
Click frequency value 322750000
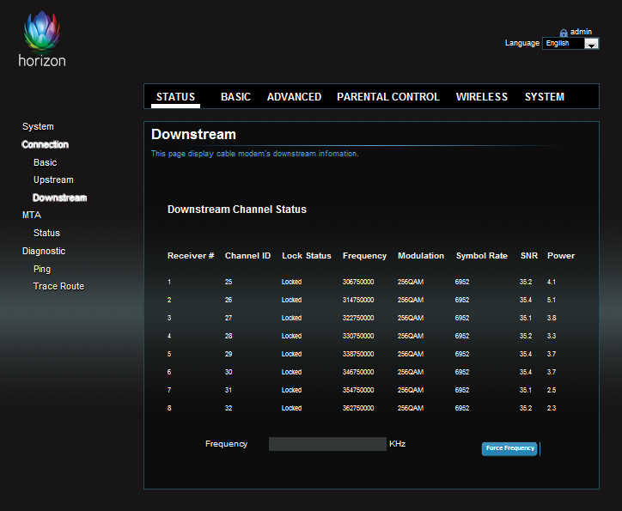(357, 318)
